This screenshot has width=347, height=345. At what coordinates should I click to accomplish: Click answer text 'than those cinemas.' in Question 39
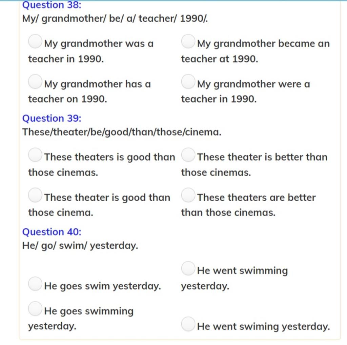point(228,213)
